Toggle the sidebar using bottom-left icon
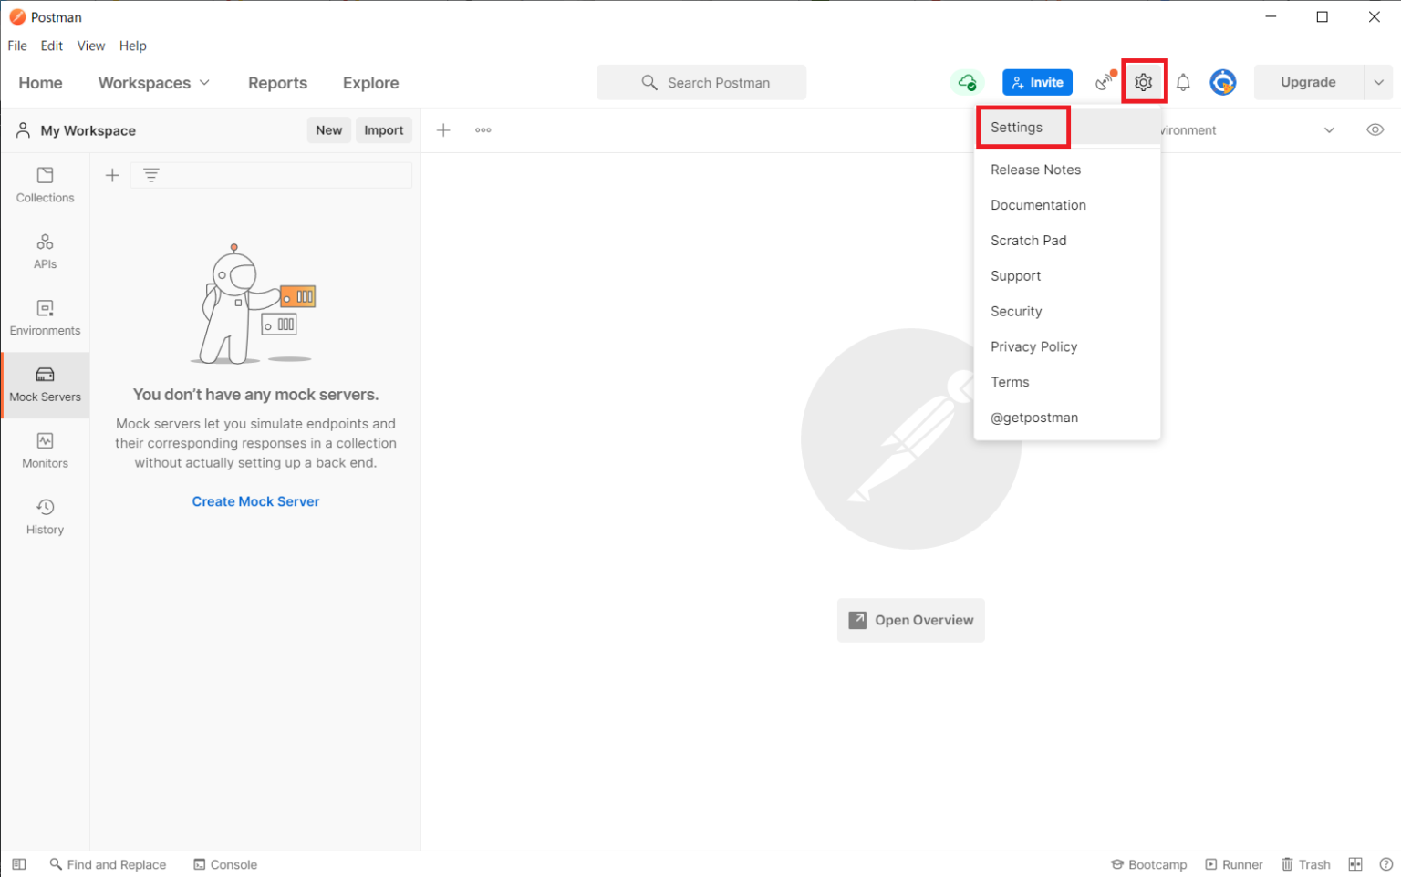The height and width of the screenshot is (877, 1401). [x=19, y=864]
